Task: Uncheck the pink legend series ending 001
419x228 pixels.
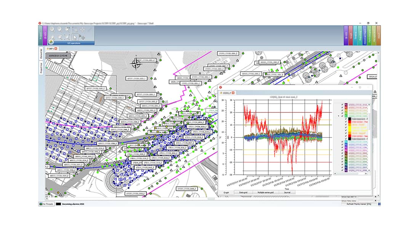Action: pos(342,150)
